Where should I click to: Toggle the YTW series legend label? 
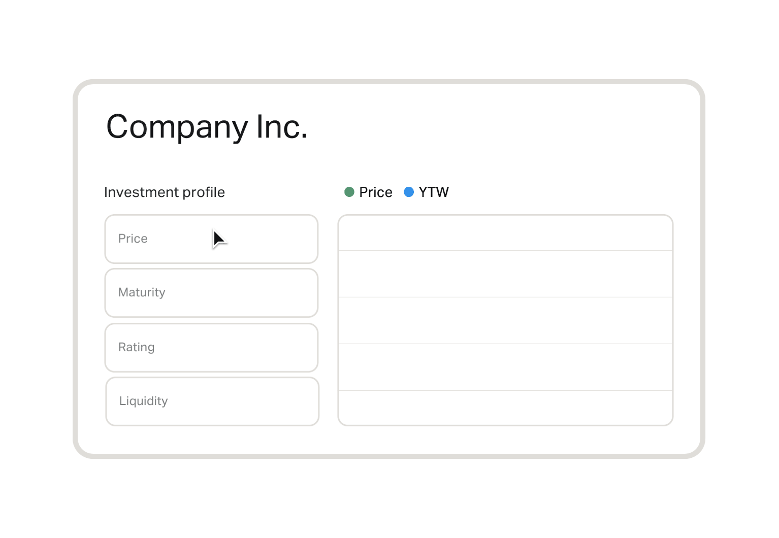pos(434,192)
